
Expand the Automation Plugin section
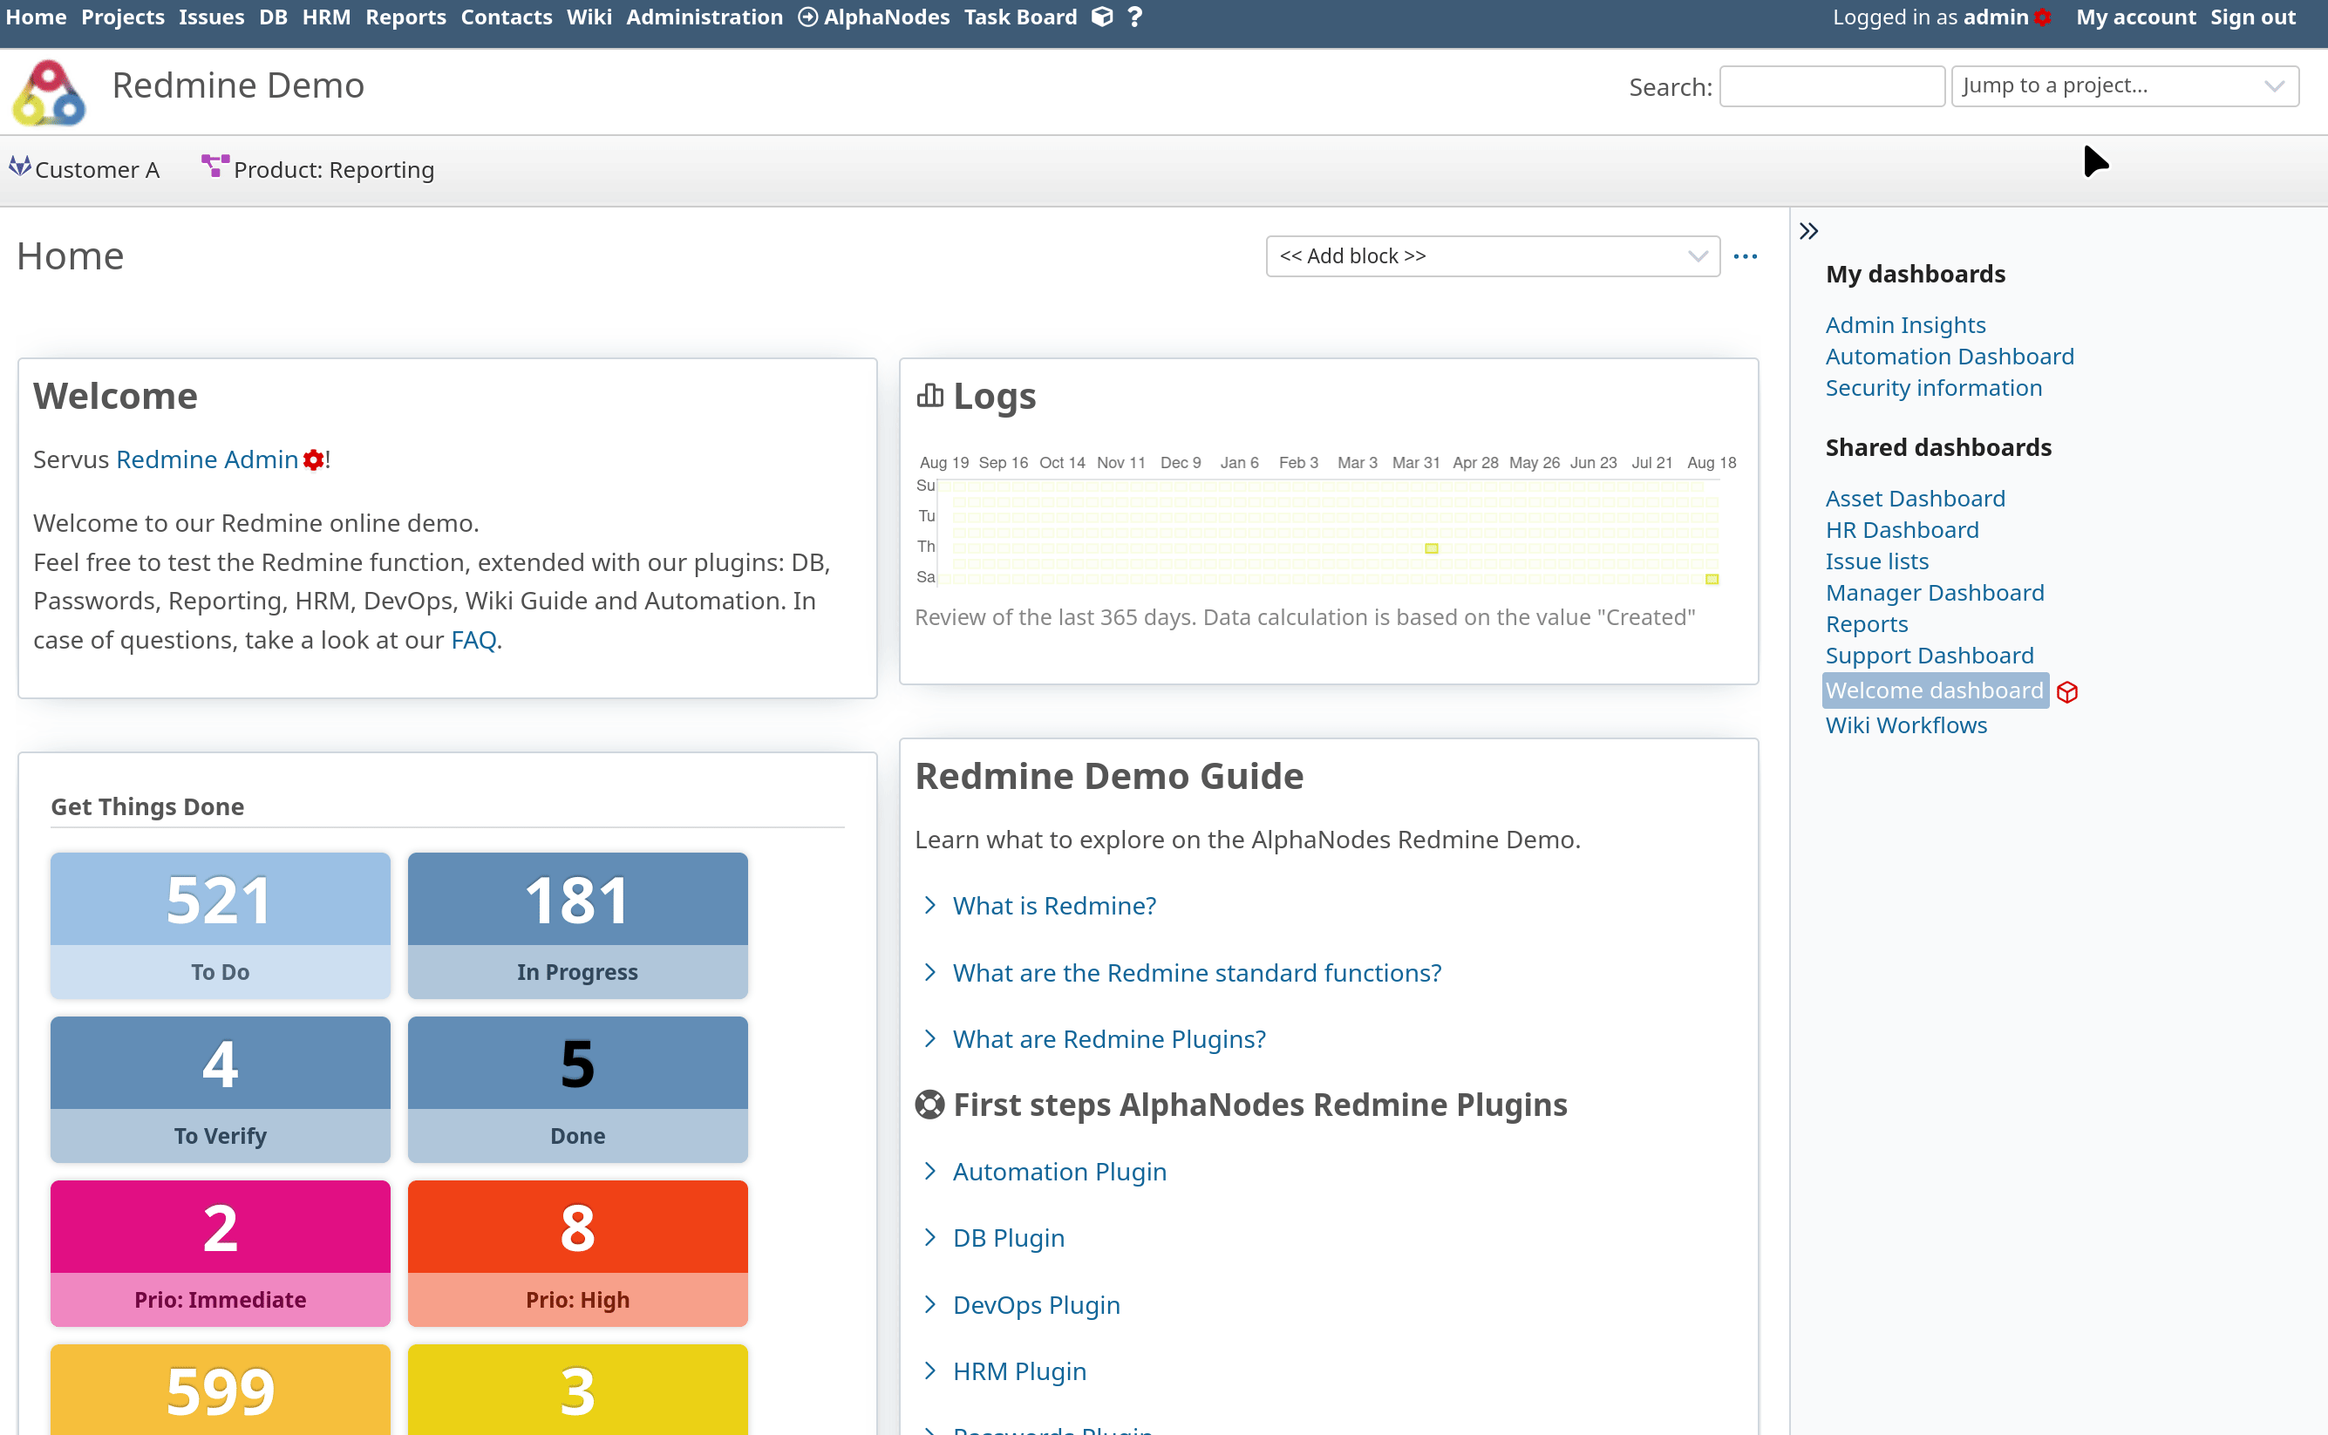point(1059,1172)
